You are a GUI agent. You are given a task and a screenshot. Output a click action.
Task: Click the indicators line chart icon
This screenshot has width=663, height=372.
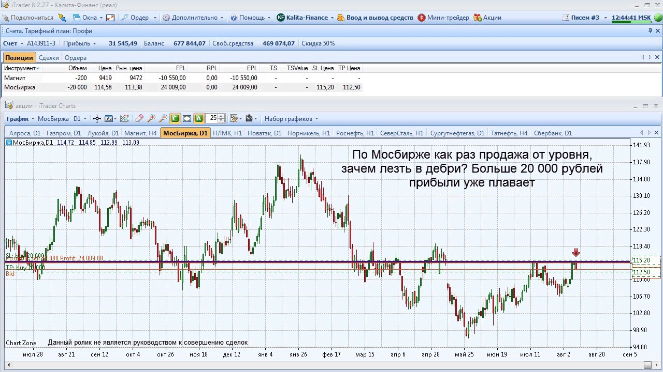click(124, 119)
